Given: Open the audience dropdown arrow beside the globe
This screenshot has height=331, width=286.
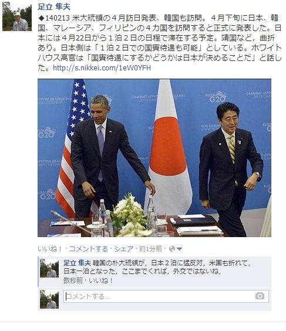Looking at the screenshot, I should [179, 249].
